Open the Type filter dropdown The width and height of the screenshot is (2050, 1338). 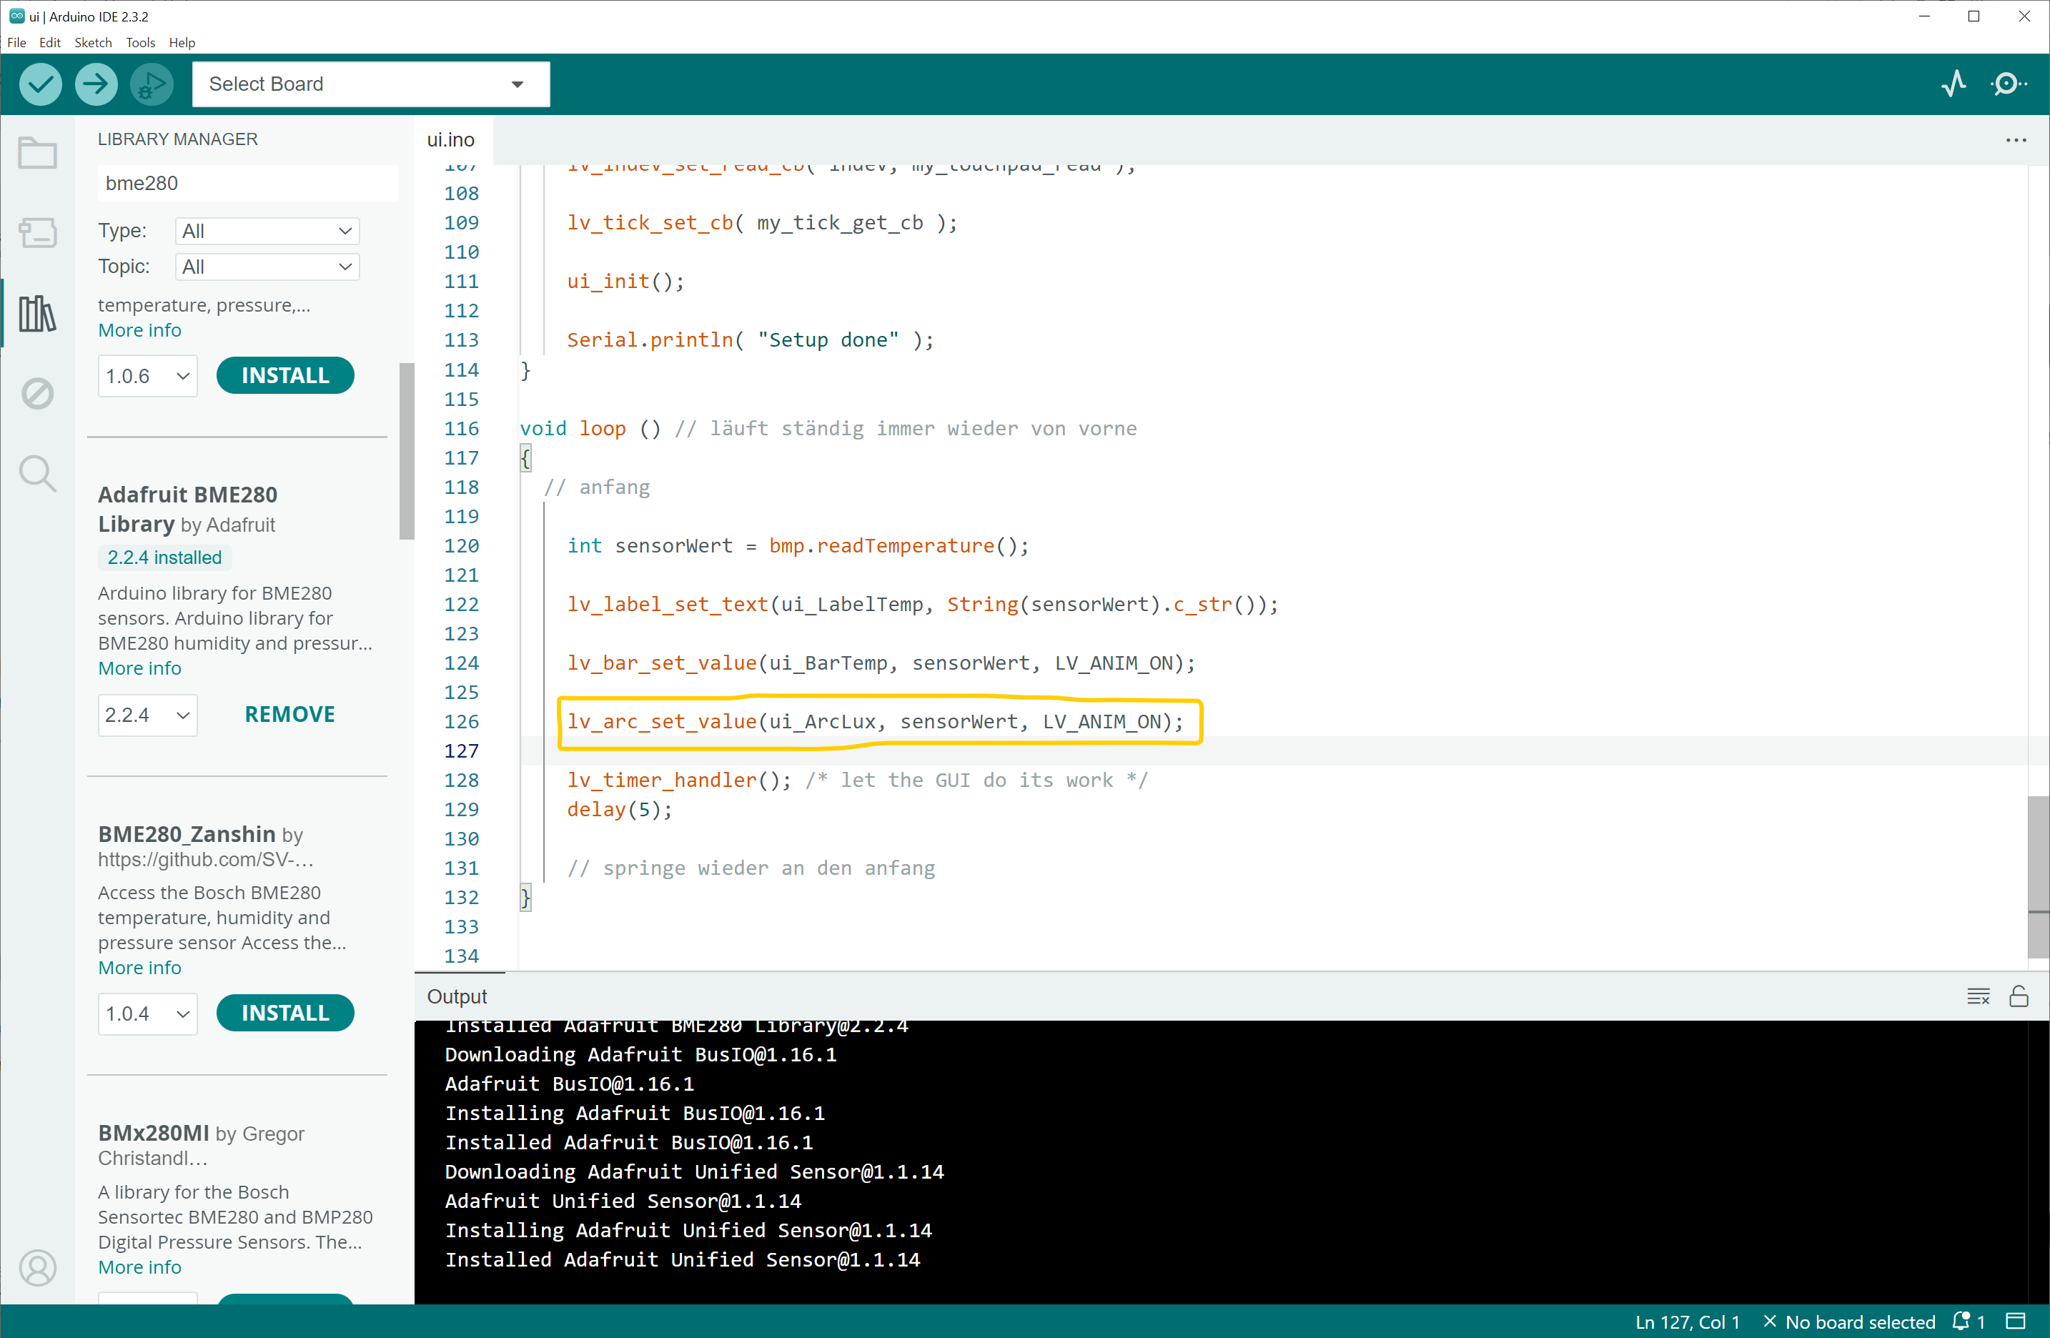tap(267, 231)
